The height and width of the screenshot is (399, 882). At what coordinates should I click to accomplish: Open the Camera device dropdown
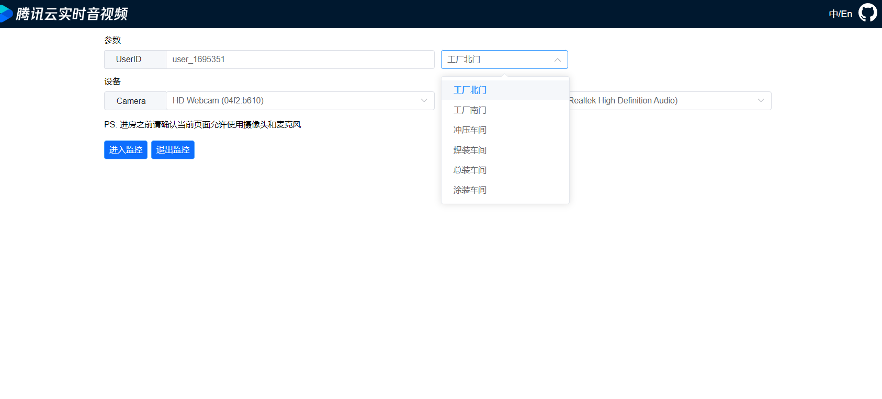(300, 101)
